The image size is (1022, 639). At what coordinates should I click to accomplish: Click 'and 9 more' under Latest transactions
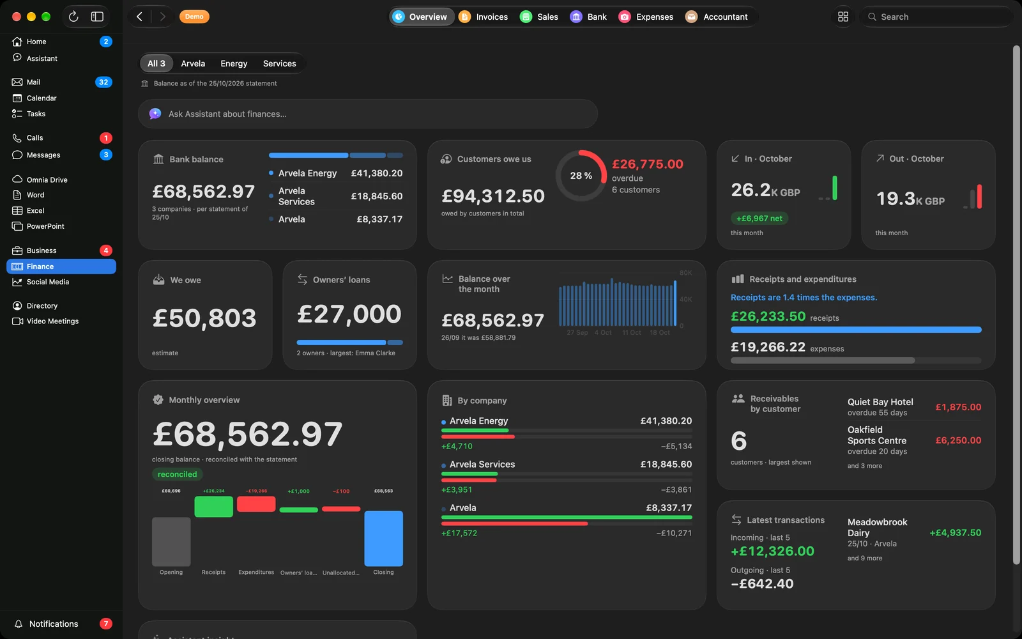[x=865, y=558]
